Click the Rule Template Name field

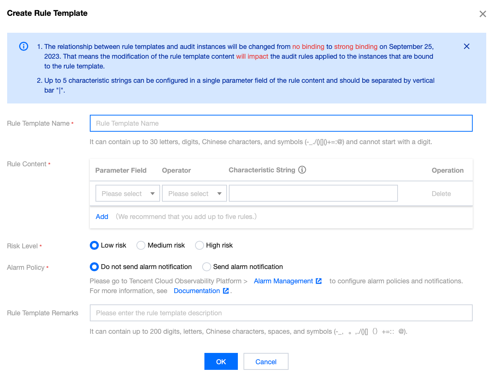281,123
